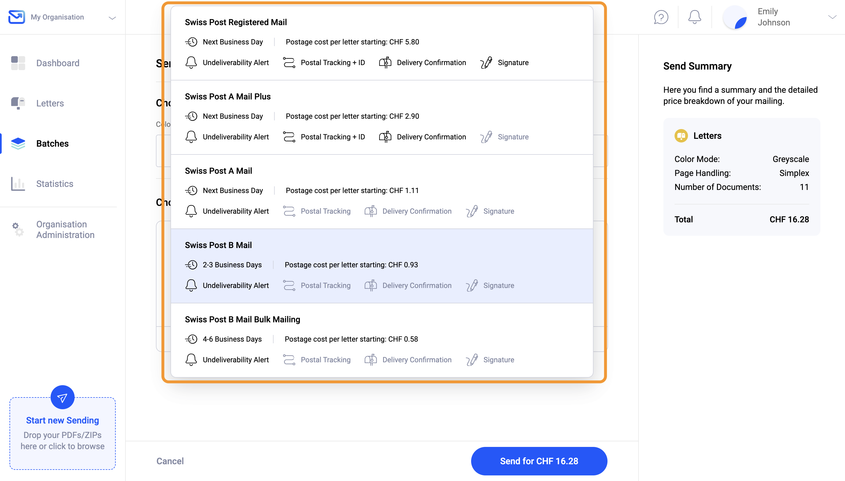Click the clock icon for Swiss Post B Mail
Viewport: 845px width, 481px height.
point(191,265)
